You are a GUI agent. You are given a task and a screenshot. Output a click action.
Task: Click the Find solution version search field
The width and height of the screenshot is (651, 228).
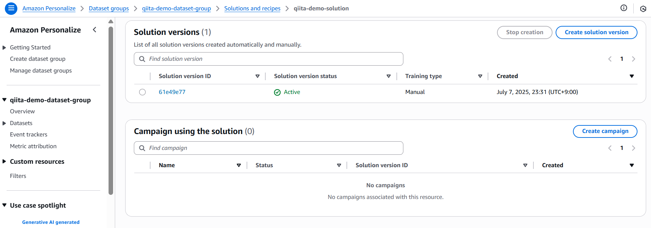click(274, 59)
